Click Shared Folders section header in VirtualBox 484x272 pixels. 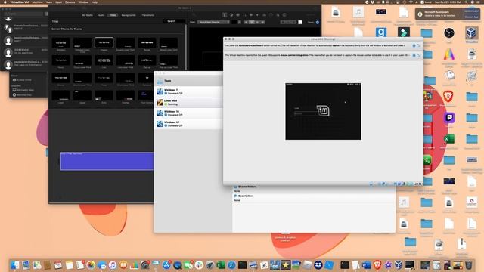tap(247, 187)
